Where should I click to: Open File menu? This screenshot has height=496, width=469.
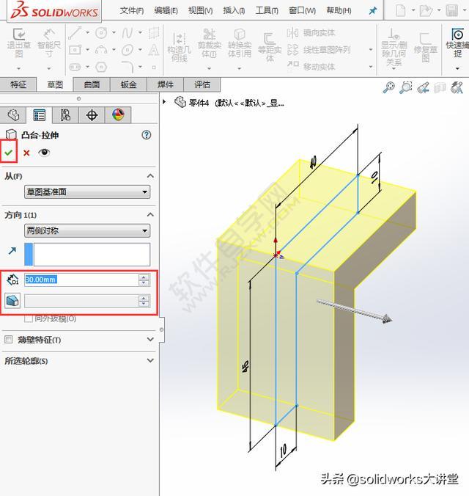[x=132, y=11]
